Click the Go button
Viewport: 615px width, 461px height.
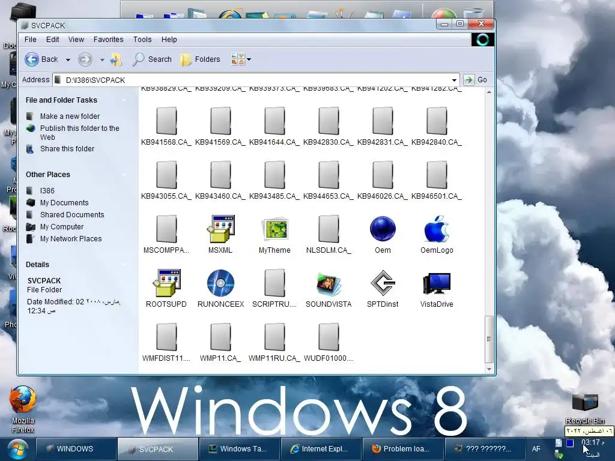click(476, 80)
